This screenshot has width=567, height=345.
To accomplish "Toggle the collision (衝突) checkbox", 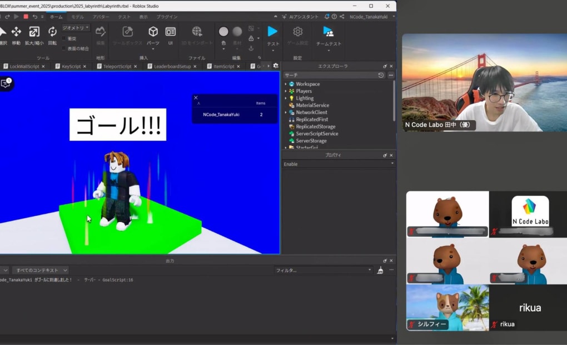I will coord(64,39).
